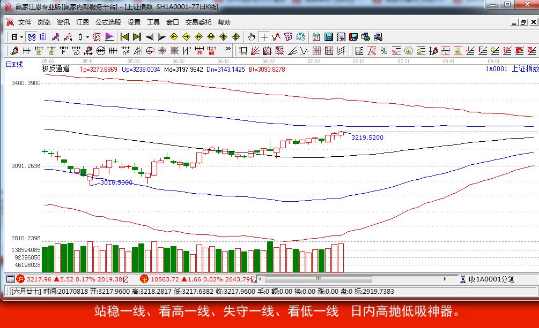Click the 日K线 chart label
This screenshot has width=539, height=328.
[14, 64]
